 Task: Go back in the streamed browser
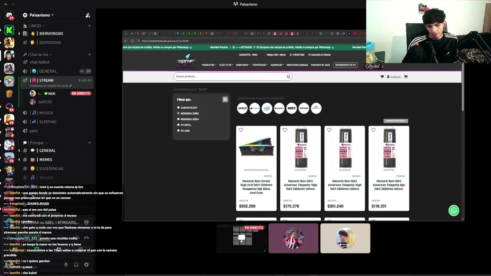[126, 41]
